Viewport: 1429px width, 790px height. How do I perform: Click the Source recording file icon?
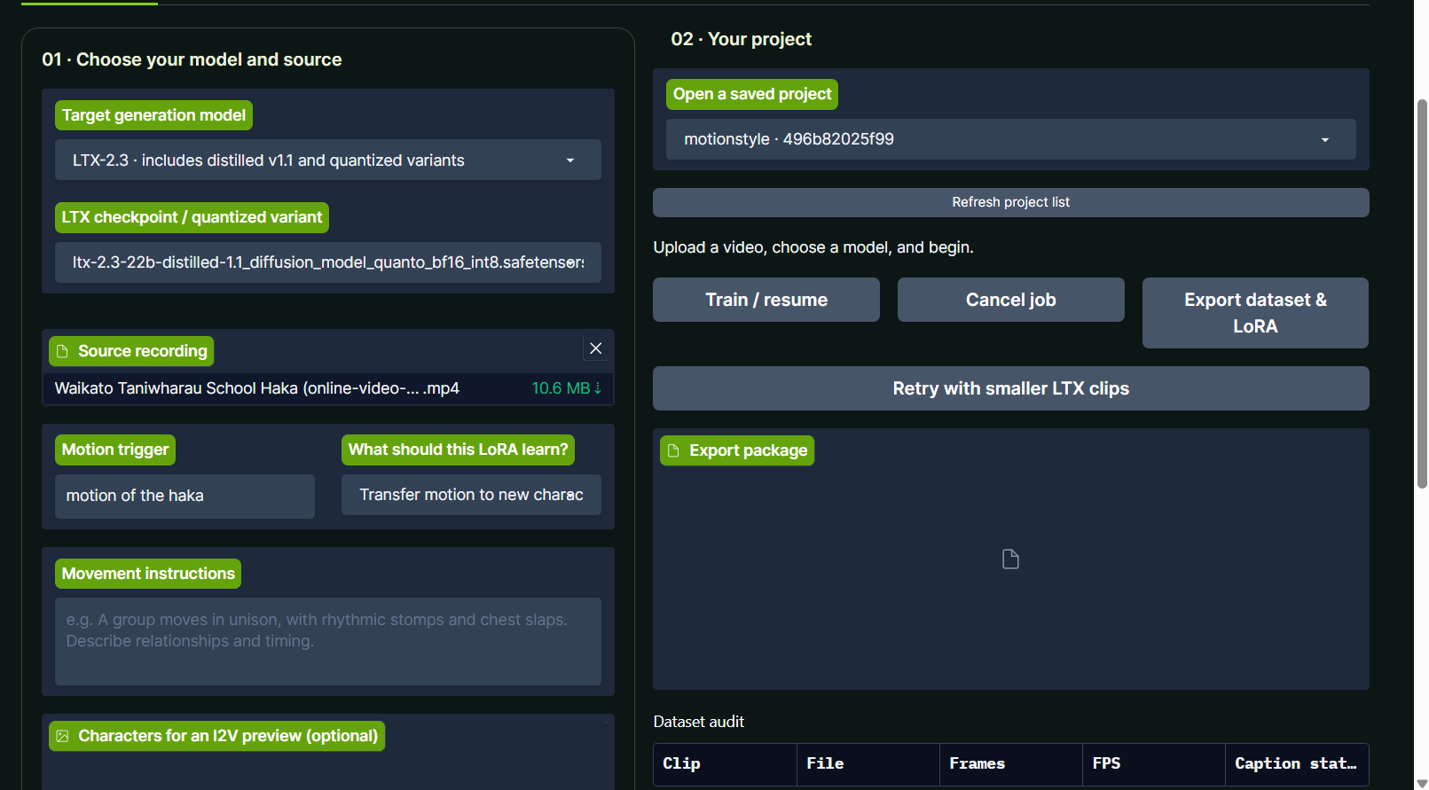click(x=62, y=351)
